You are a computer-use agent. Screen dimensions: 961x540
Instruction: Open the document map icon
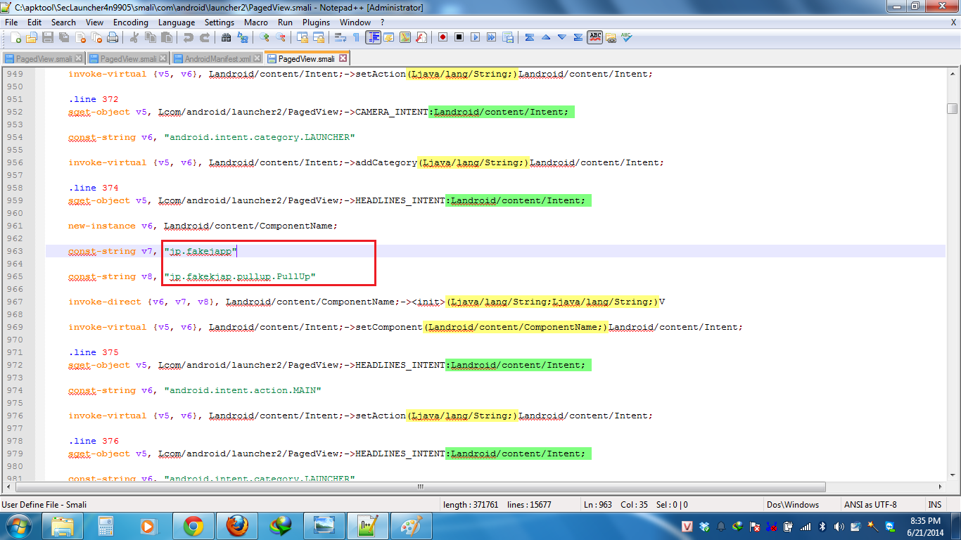[405, 37]
